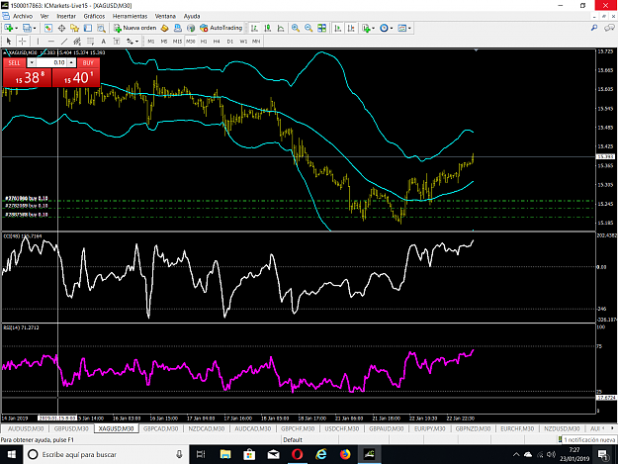618x464 pixels.
Task: Switch chart to candlesticks style
Action: (x=268, y=28)
